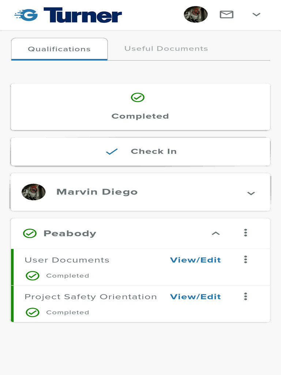Click the Check In checkmark icon

point(112,152)
